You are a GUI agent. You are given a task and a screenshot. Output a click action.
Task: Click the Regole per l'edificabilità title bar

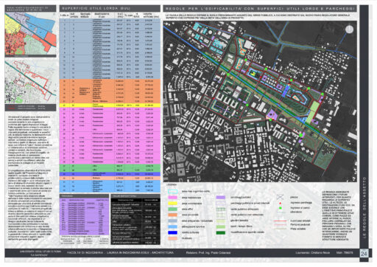(x=260, y=9)
